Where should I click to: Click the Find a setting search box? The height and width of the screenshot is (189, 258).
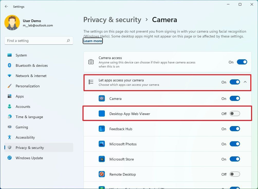tap(39, 40)
